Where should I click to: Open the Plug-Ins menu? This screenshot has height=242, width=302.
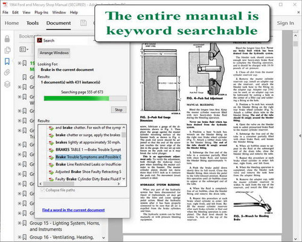click(x=41, y=13)
